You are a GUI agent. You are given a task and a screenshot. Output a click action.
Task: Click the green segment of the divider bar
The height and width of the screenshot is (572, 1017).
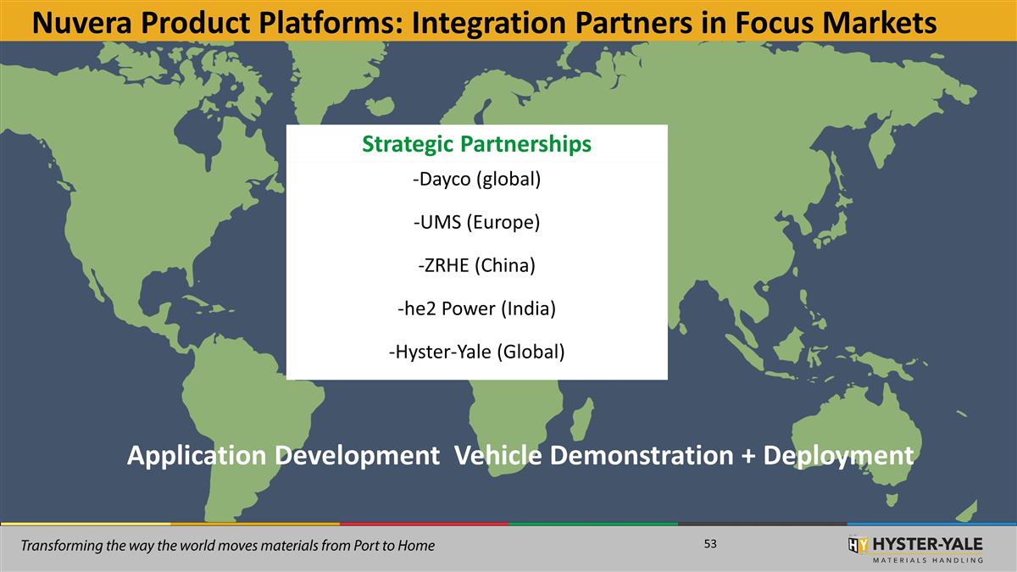593,525
